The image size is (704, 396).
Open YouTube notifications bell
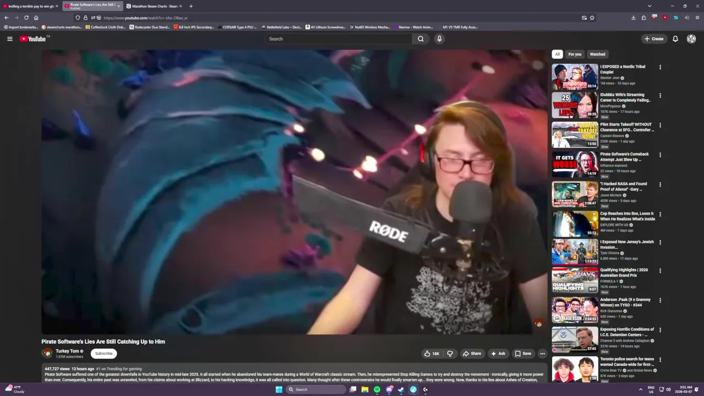(x=675, y=38)
